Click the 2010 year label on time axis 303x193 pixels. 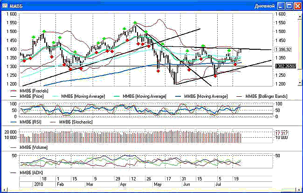38,184
